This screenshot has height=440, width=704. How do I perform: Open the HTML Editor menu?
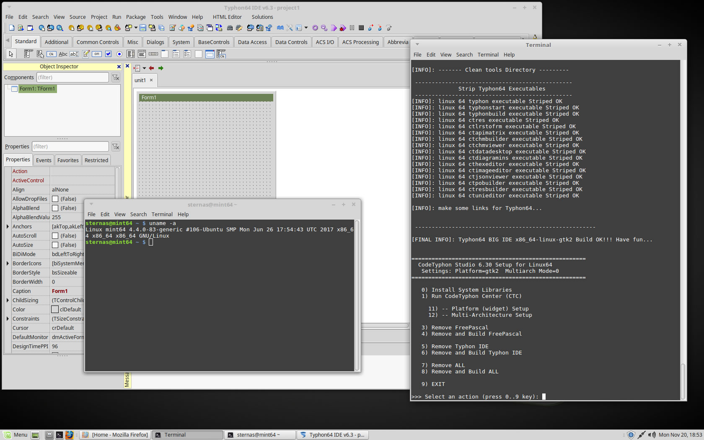[x=227, y=17]
